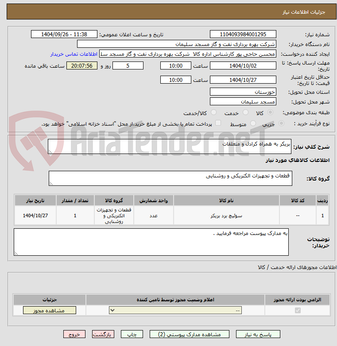This screenshot has height=346, width=337.
Task: Click the مشاهده مجوز button
Action: 50,311
